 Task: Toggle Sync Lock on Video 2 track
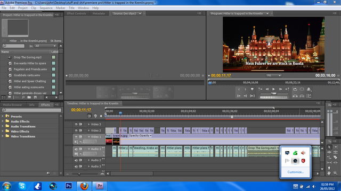point(80,131)
